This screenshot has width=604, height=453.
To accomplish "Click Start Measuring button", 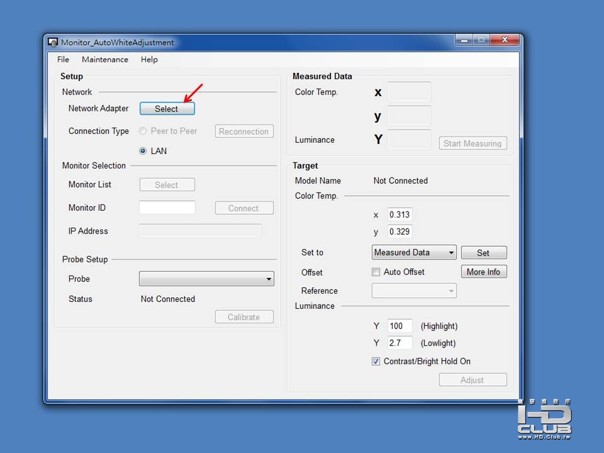I will click(473, 143).
